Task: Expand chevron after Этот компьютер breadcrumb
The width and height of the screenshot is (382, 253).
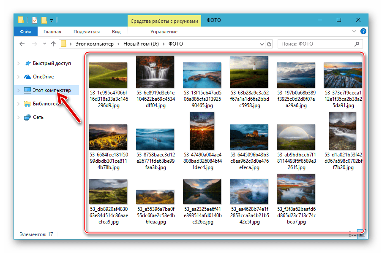Action: (118, 44)
